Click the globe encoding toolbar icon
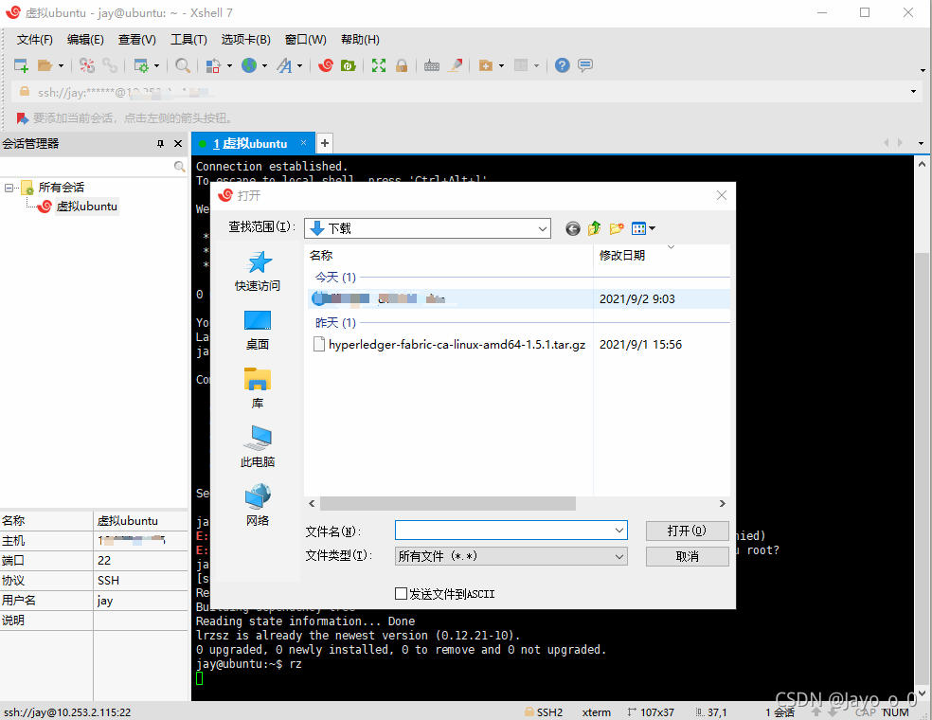Screen dimensions: 932x720 click(x=249, y=65)
